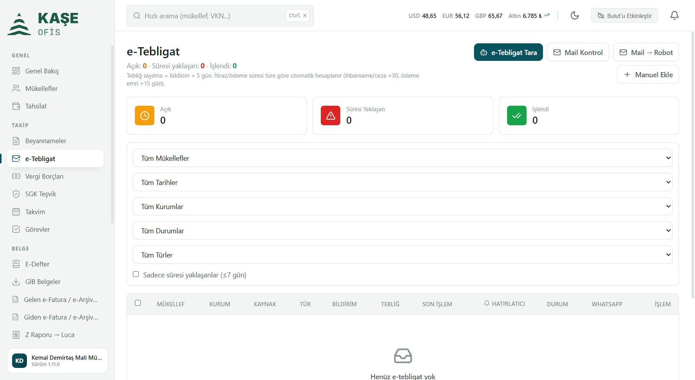Viewport: 695px width, 380px height.
Task: Click the Vergi Borçları money icon
Action: point(16,176)
